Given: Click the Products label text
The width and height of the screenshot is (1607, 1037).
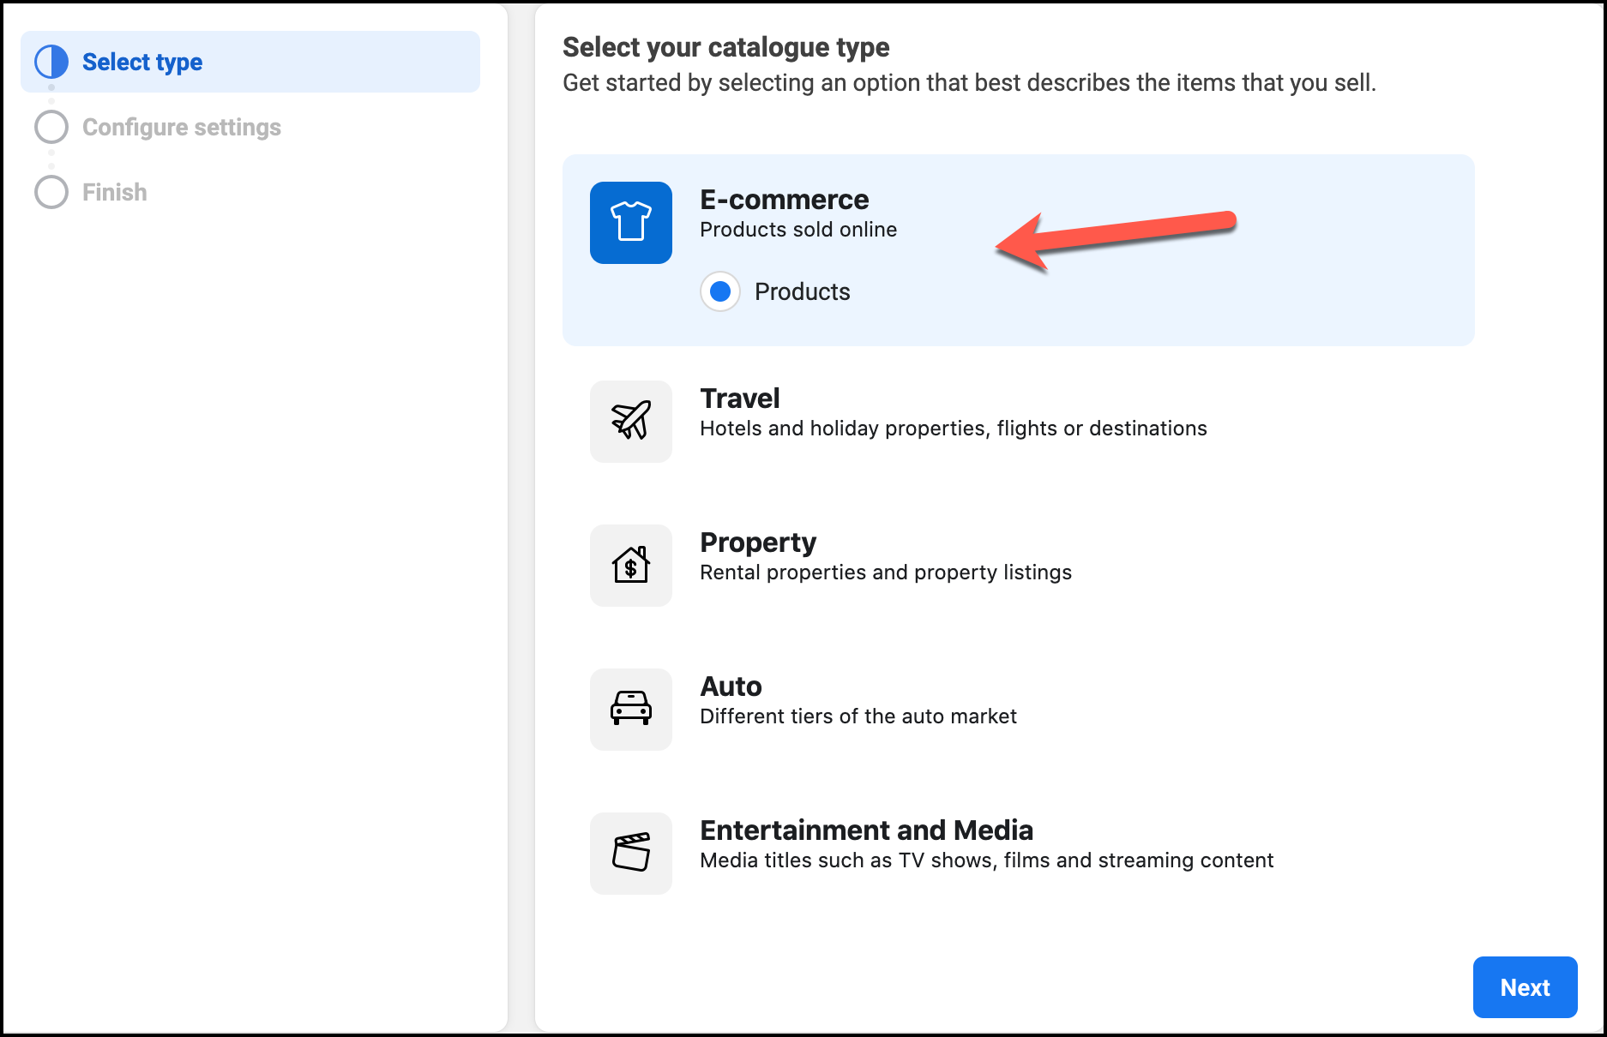Looking at the screenshot, I should coord(803,291).
